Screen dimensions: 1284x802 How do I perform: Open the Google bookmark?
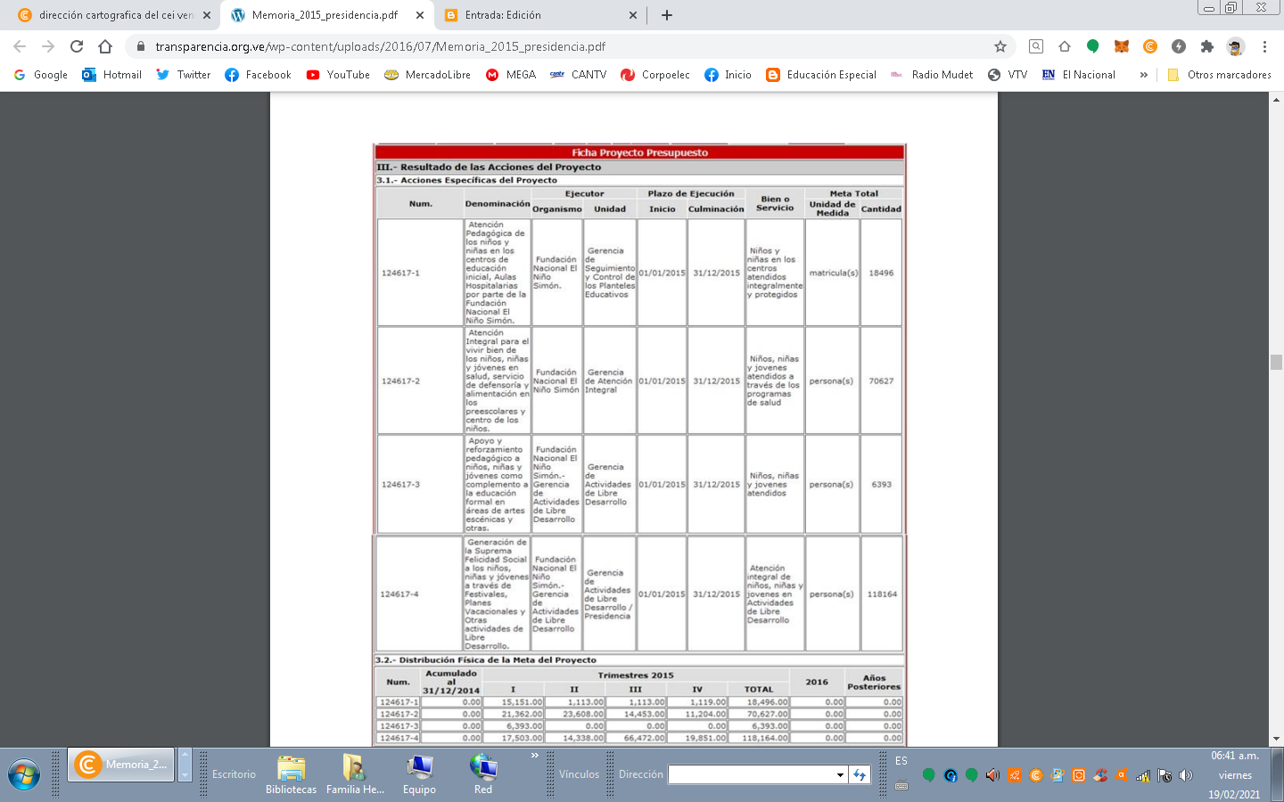(41, 75)
